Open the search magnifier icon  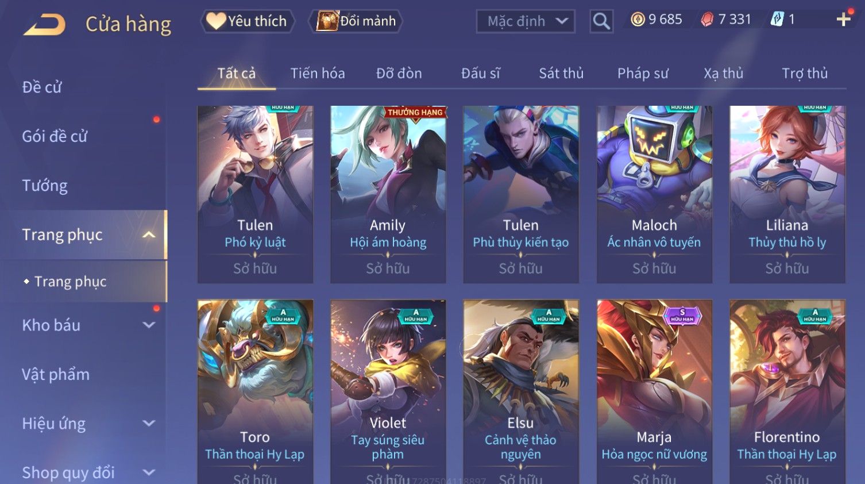pyautogui.click(x=601, y=21)
